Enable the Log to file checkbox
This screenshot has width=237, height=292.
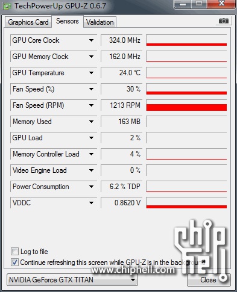14,251
